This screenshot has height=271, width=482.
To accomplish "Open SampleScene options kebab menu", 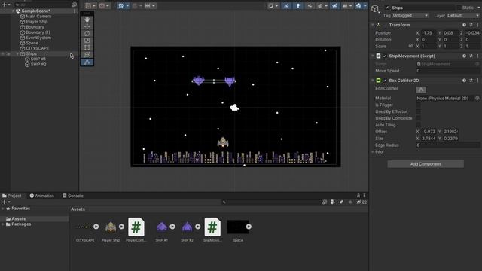I will pos(75,11).
